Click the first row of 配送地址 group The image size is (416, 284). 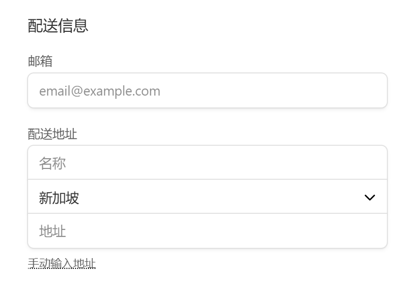(x=207, y=163)
